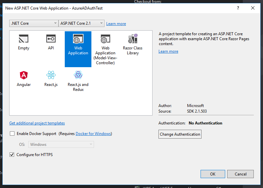
Task: Click 'Checkout from:' text in background window
Action: point(148,2)
